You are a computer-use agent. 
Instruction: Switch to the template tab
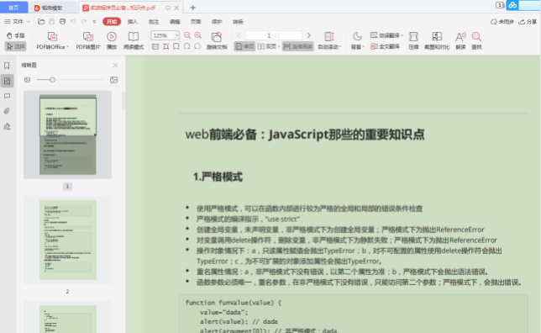click(52, 8)
